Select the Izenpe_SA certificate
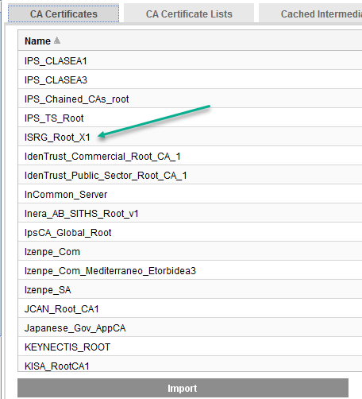This screenshot has width=362, height=399. coord(190,289)
